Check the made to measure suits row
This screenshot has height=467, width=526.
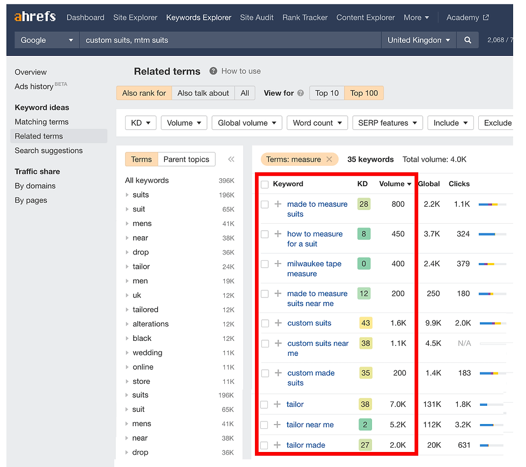pos(265,205)
